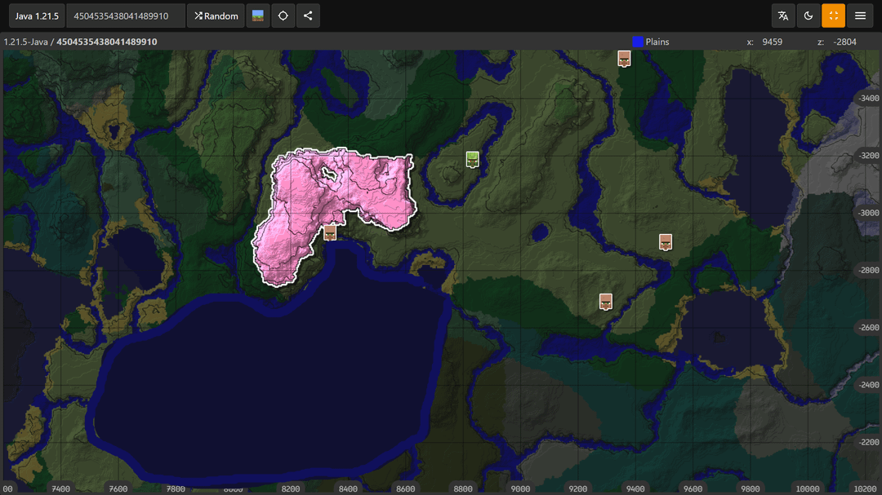
Task: Click the blue Plains biome color swatch
Action: coord(638,42)
